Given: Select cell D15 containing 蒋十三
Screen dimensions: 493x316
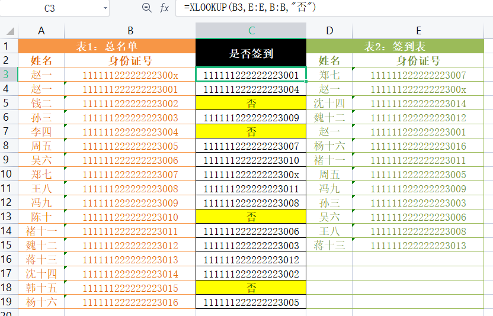Looking at the screenshot, I should [329, 245].
